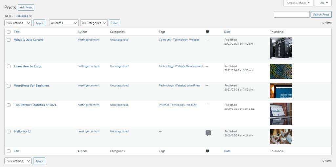Tick the checkbox for What Is Data Server?
336x167 pixels.
(x=9, y=40)
